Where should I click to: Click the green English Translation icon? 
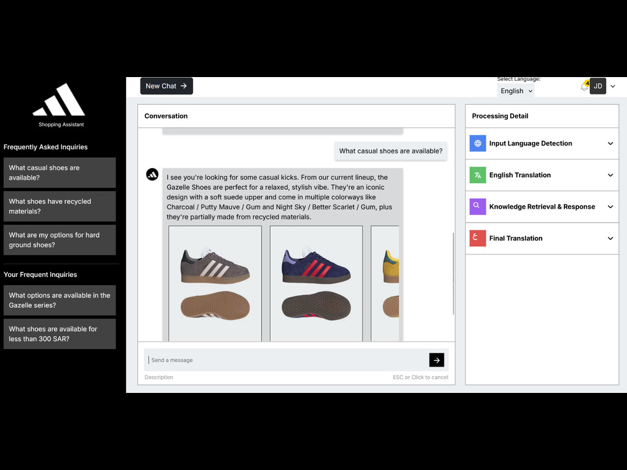coord(477,175)
